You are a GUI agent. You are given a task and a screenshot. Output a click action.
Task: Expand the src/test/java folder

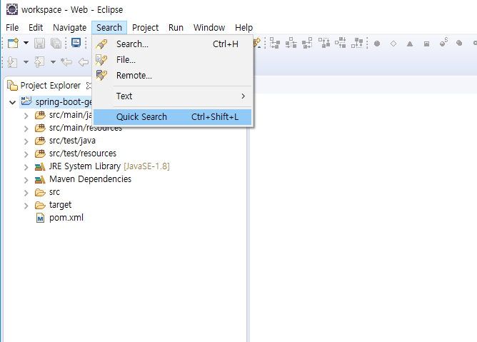[x=26, y=141]
